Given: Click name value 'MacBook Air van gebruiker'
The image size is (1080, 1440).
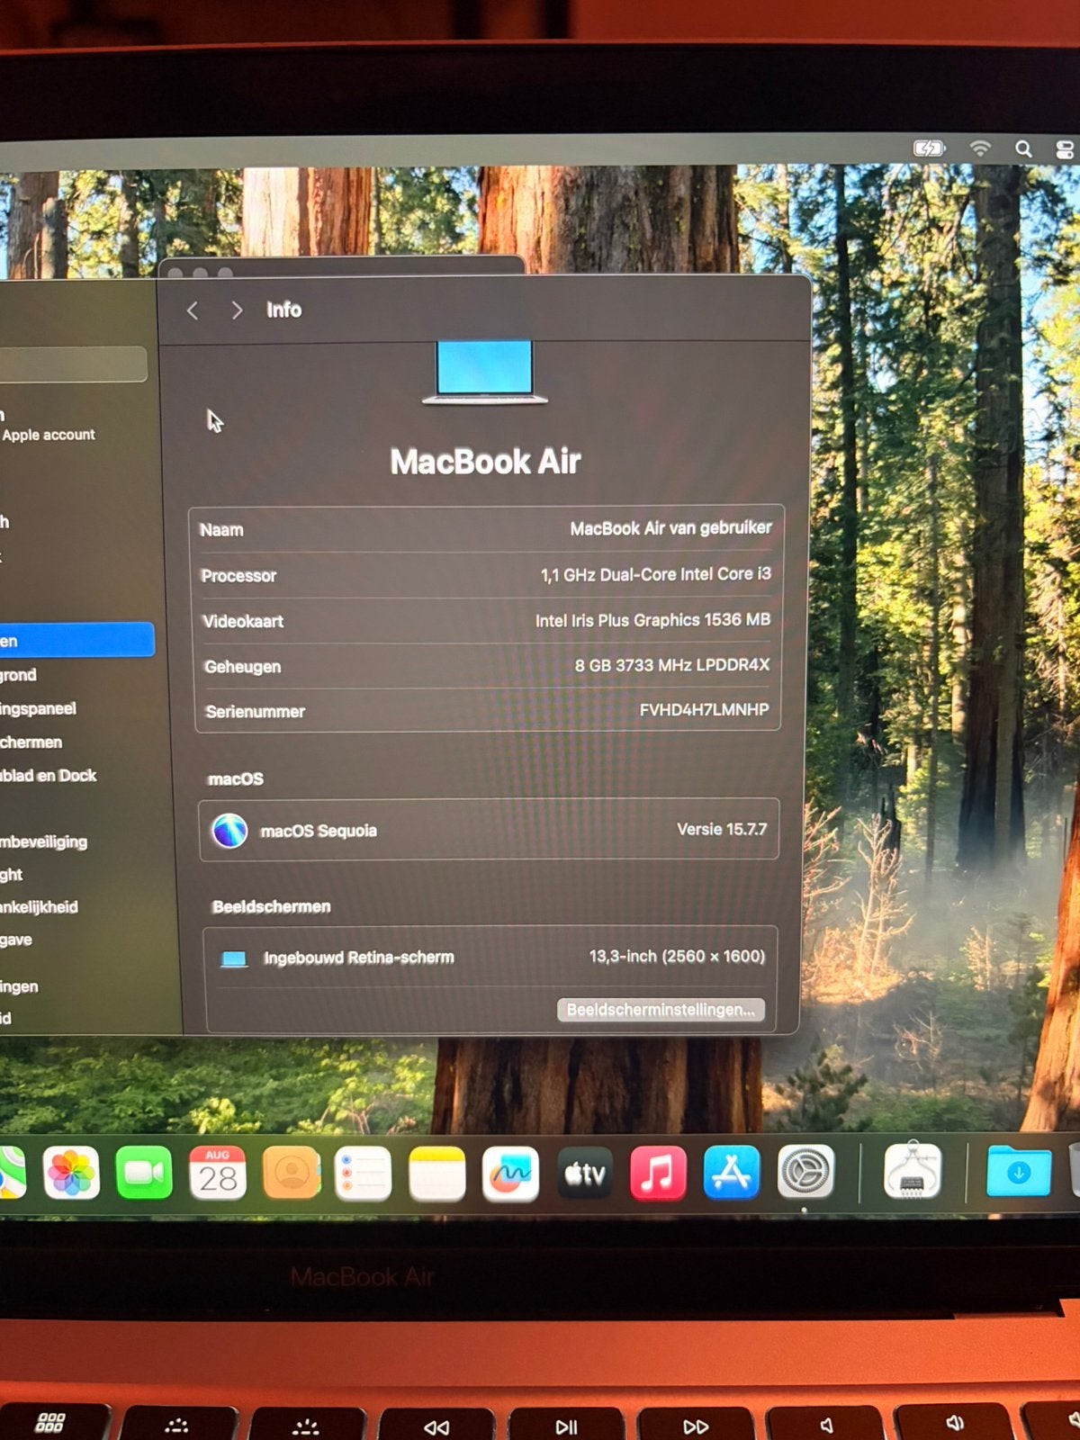Looking at the screenshot, I should pyautogui.click(x=670, y=528).
